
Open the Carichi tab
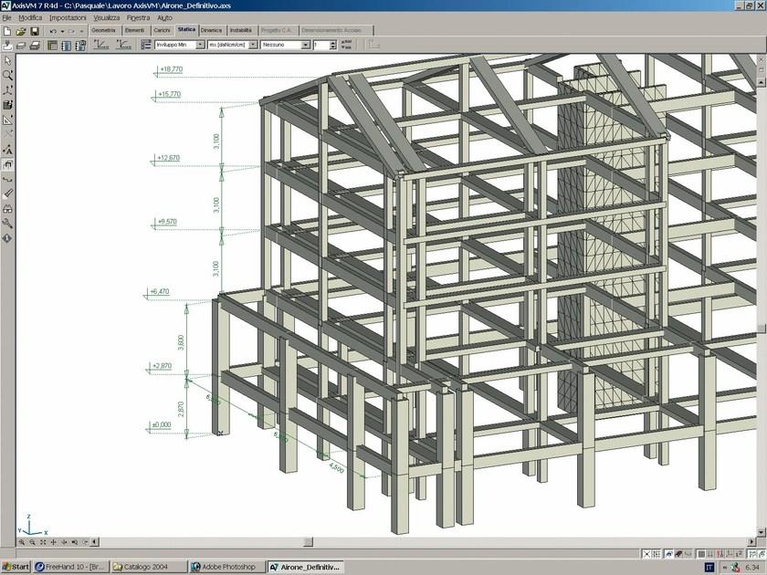[162, 31]
